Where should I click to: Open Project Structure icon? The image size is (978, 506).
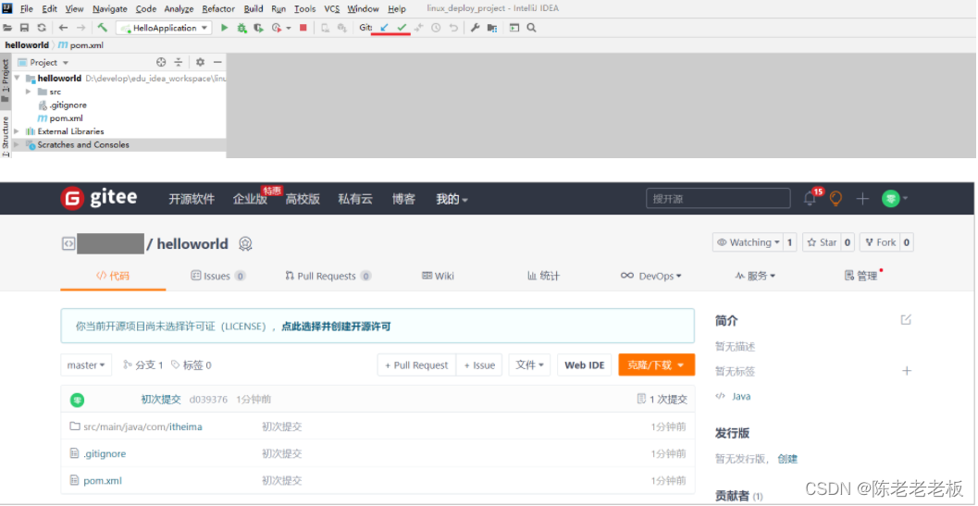[492, 28]
